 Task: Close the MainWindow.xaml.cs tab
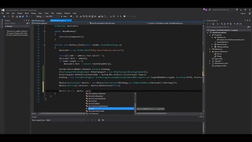pos(70,21)
